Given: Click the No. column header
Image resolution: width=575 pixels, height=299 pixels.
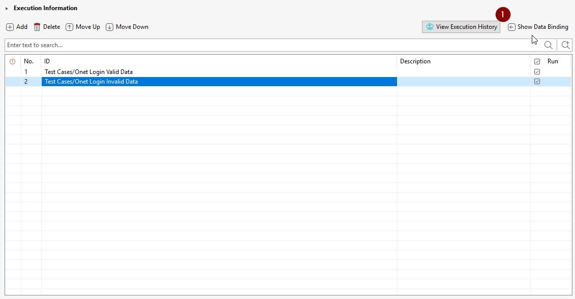Looking at the screenshot, I should pyautogui.click(x=29, y=61).
